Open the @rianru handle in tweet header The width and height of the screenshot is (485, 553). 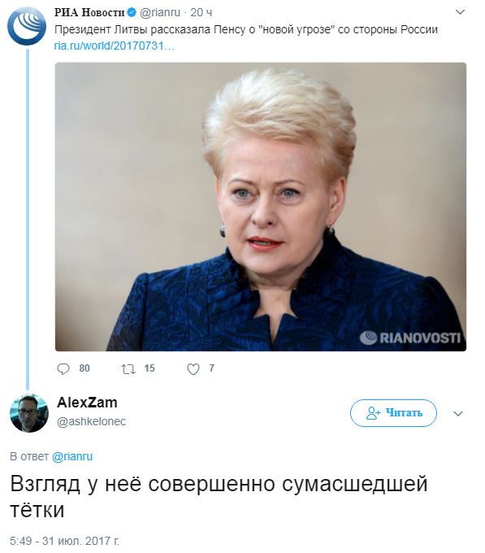[160, 13]
